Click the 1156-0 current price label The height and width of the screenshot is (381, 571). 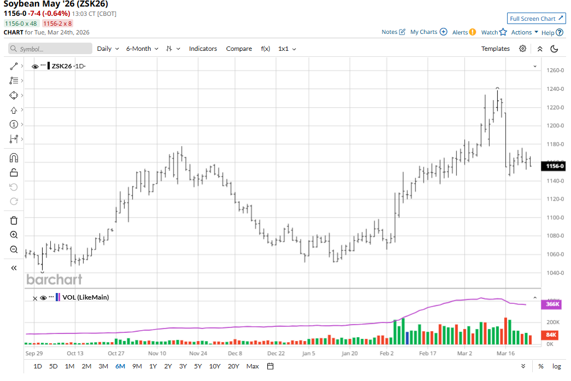(554, 166)
